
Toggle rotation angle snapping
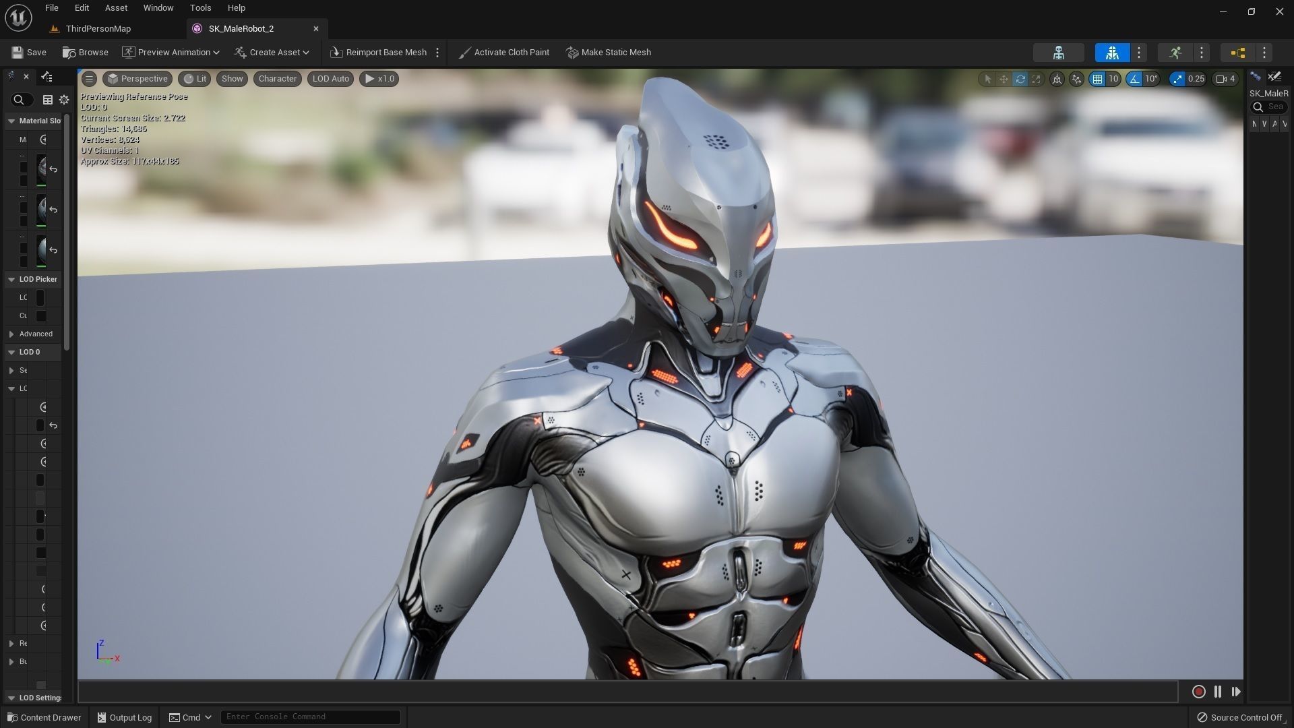click(1135, 79)
